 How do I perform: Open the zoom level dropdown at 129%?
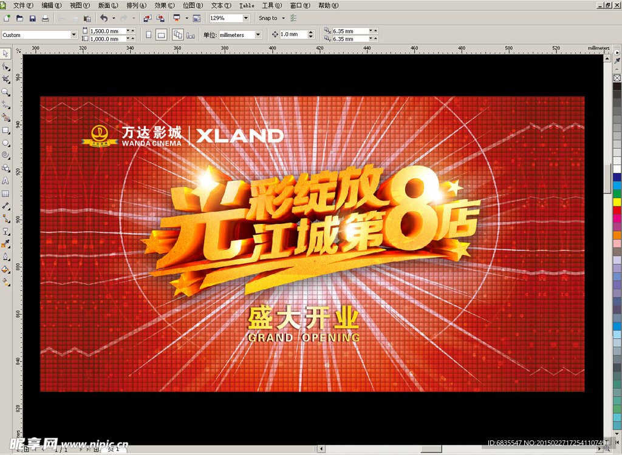pyautogui.click(x=246, y=18)
